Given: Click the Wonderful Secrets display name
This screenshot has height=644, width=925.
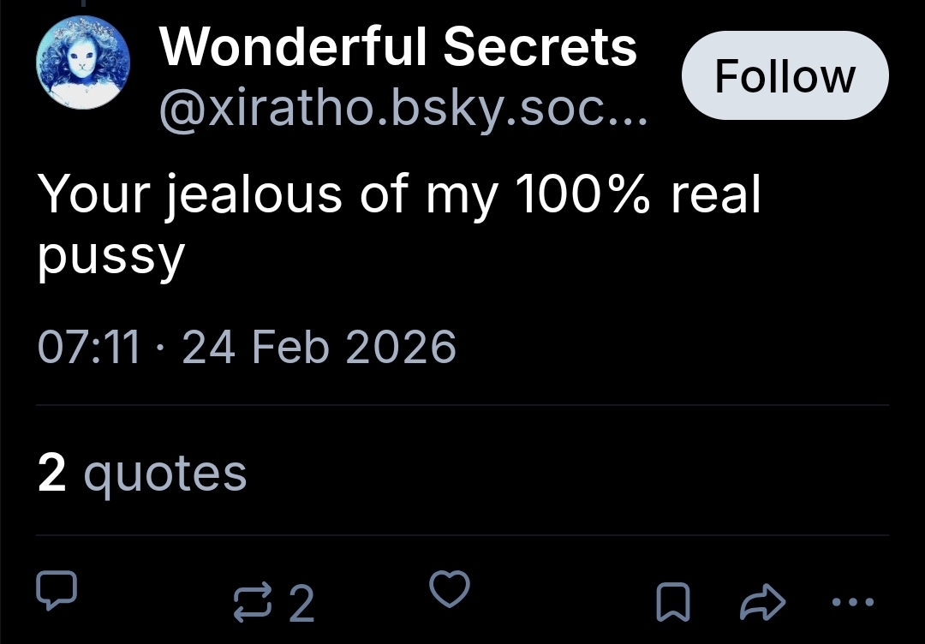Looking at the screenshot, I should tap(398, 46).
